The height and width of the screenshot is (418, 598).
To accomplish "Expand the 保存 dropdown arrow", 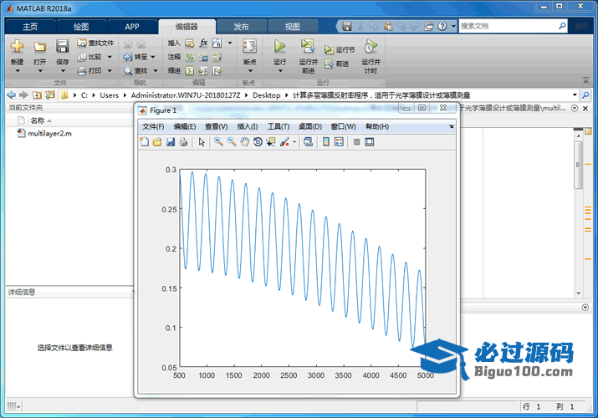I will pos(63,71).
